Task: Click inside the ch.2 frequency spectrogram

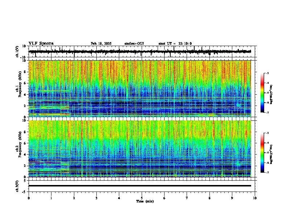Action: [x=140, y=149]
